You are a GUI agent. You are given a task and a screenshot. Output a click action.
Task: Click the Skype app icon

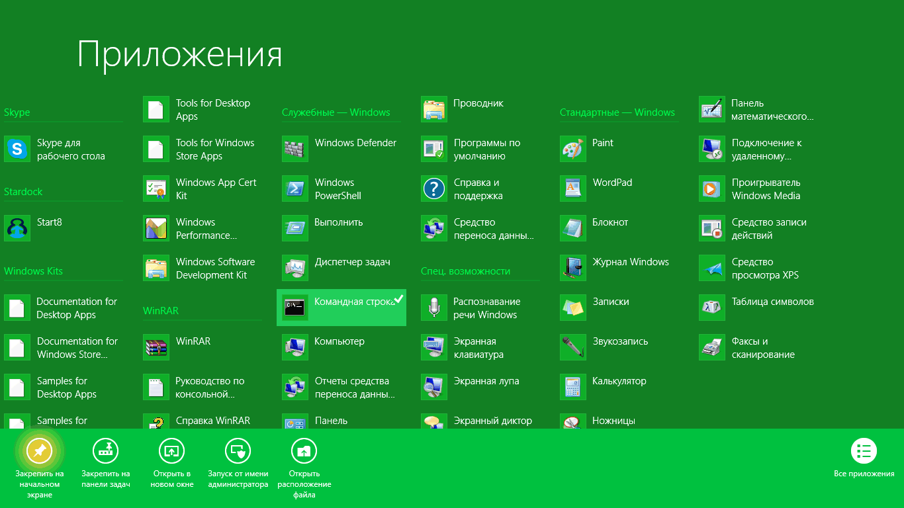click(17, 149)
